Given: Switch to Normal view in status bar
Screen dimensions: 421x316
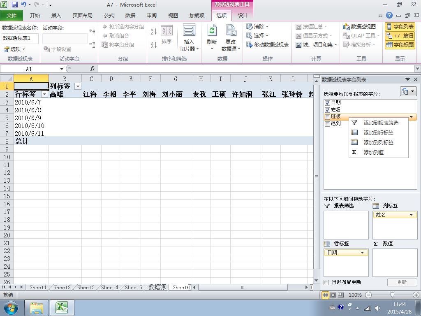Looking at the screenshot, I should [x=326, y=295].
